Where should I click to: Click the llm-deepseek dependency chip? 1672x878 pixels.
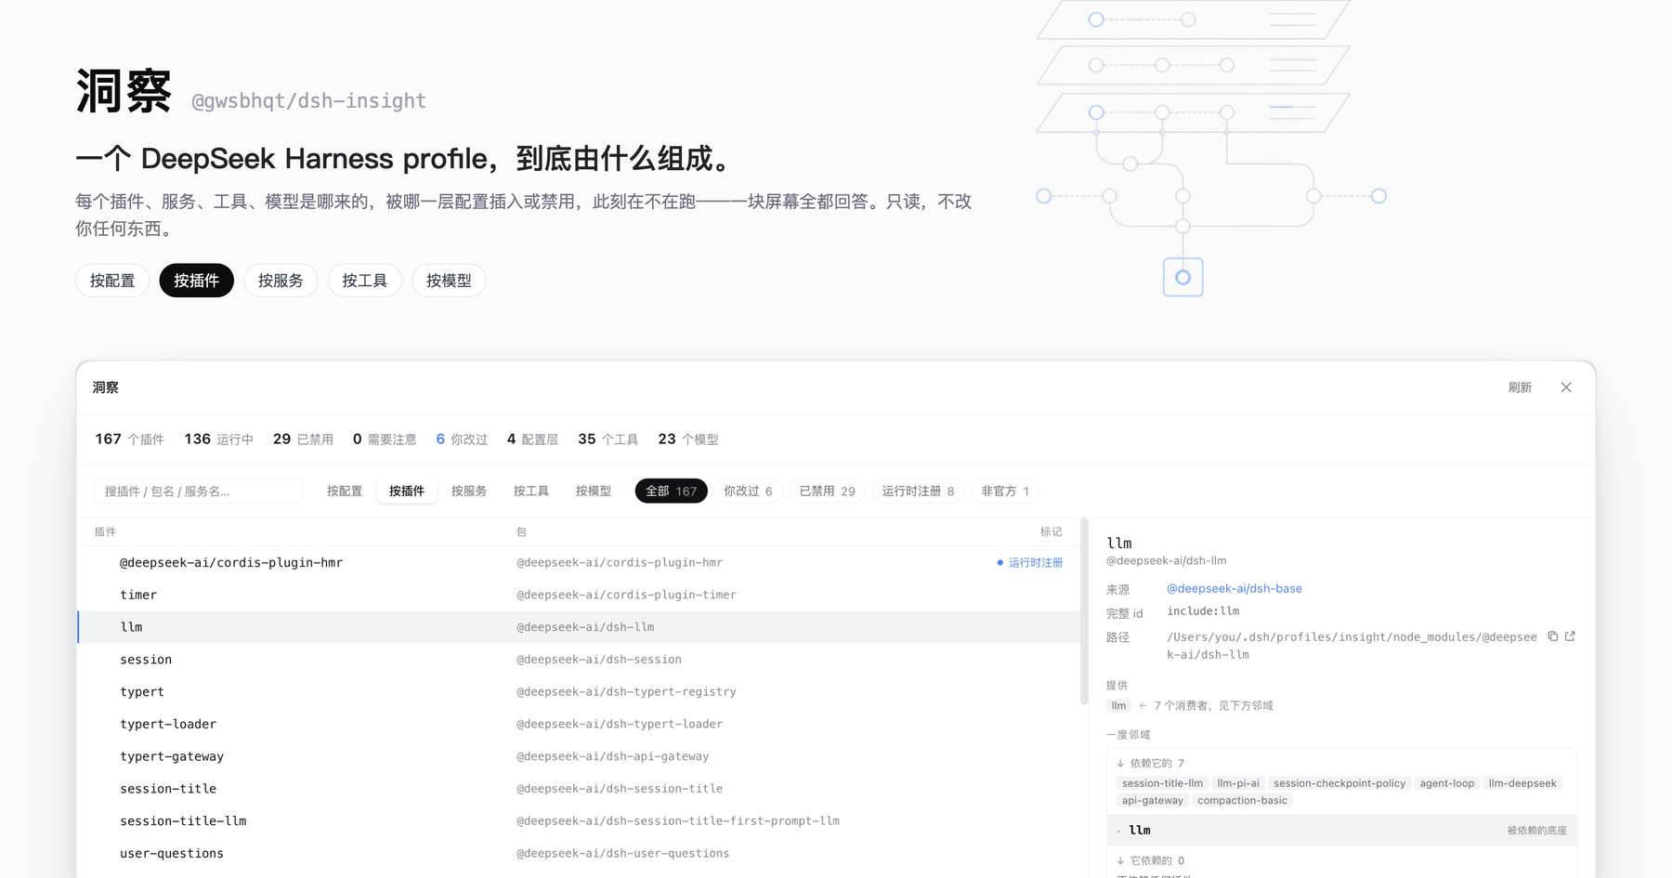click(1522, 783)
